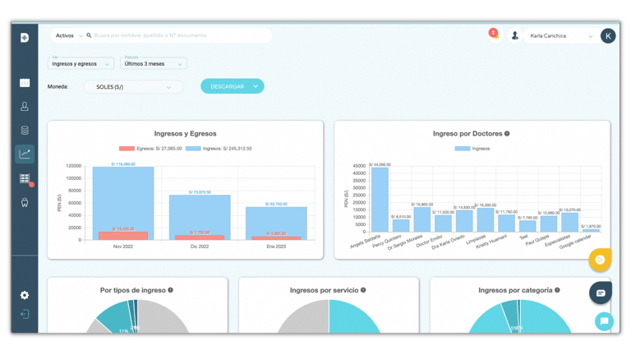Open the Últimos 3 meses period dropdown
Viewport: 631px width, 355px height.
click(154, 63)
